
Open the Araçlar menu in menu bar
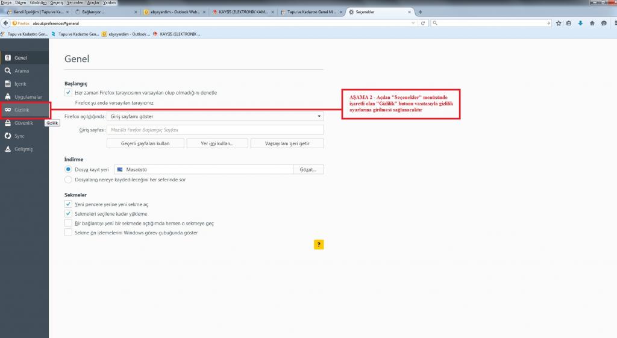click(93, 3)
